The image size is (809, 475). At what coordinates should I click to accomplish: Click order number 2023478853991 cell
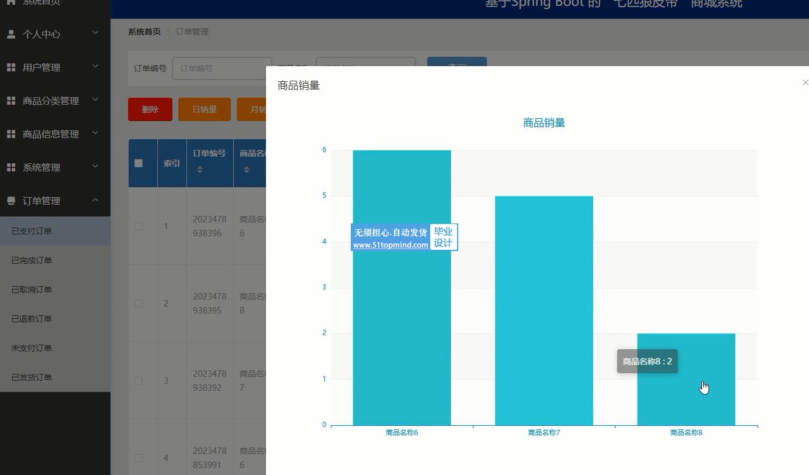(210, 458)
